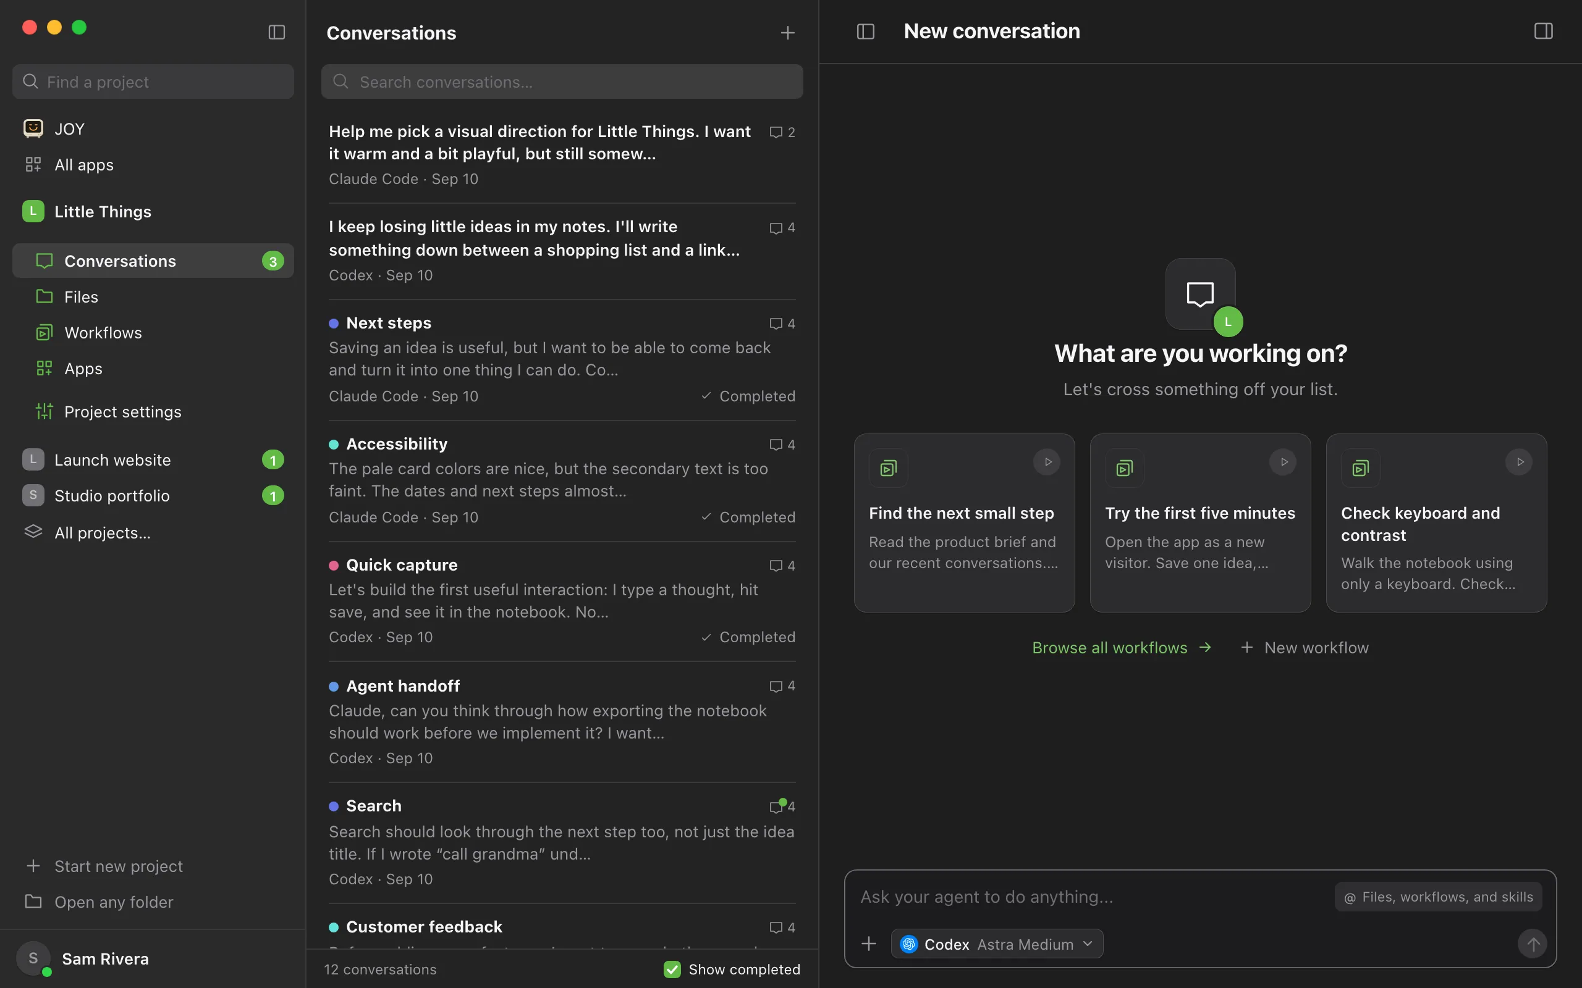Open the JOY app entry
This screenshot has height=988, width=1582.
pos(153,128)
